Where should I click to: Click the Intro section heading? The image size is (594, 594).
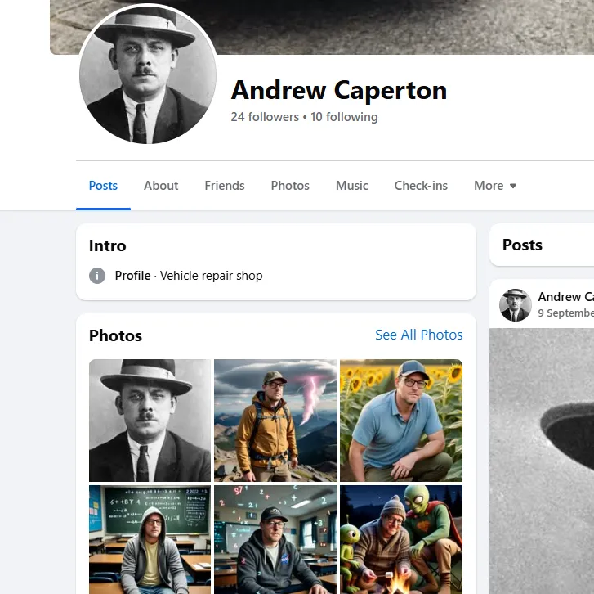(x=108, y=245)
